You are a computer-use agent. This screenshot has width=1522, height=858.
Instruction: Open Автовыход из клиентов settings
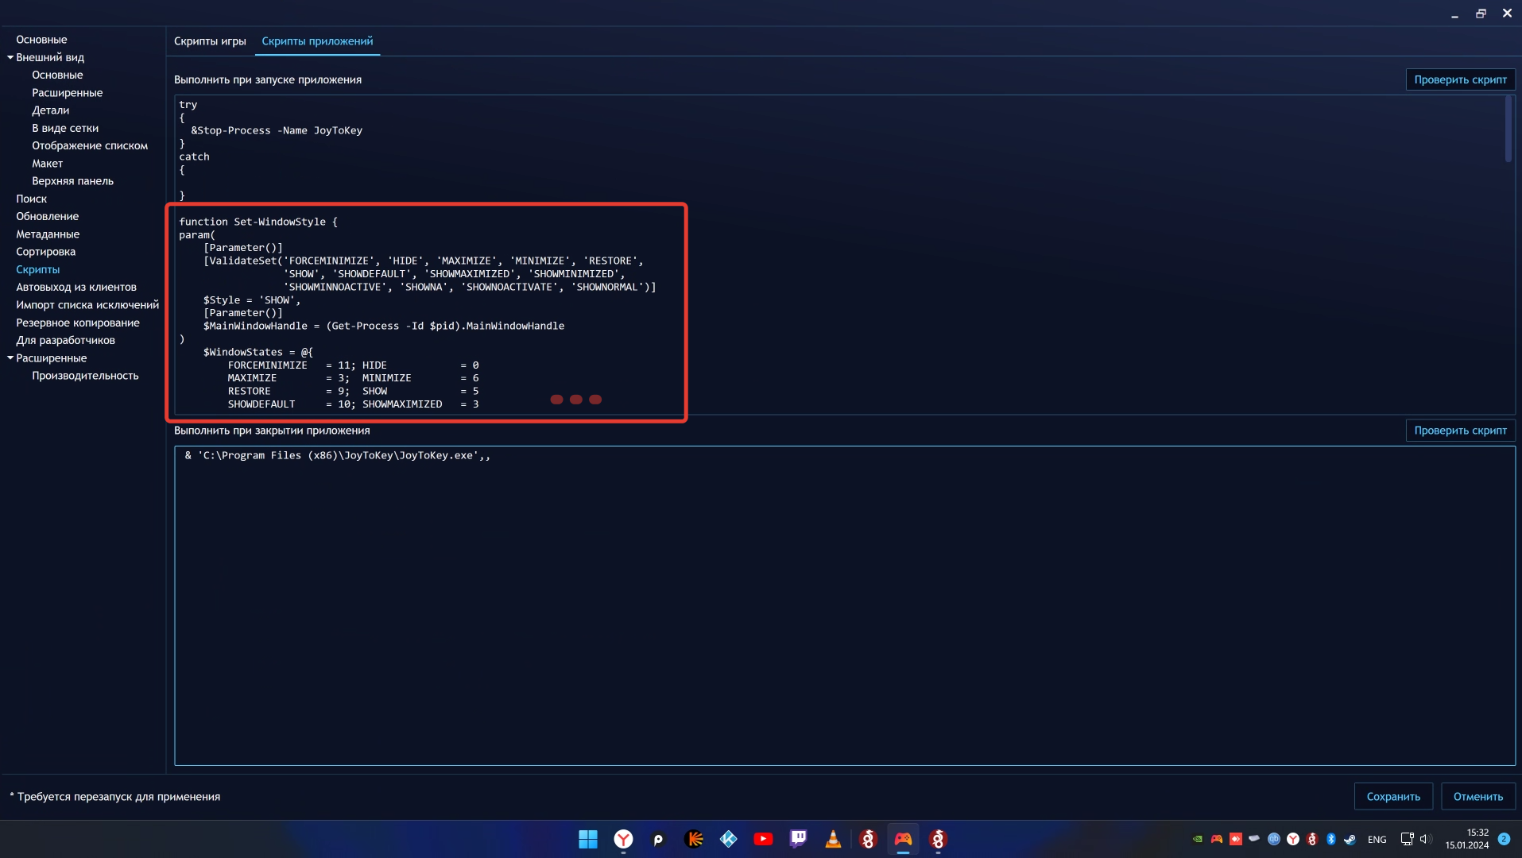(x=76, y=288)
